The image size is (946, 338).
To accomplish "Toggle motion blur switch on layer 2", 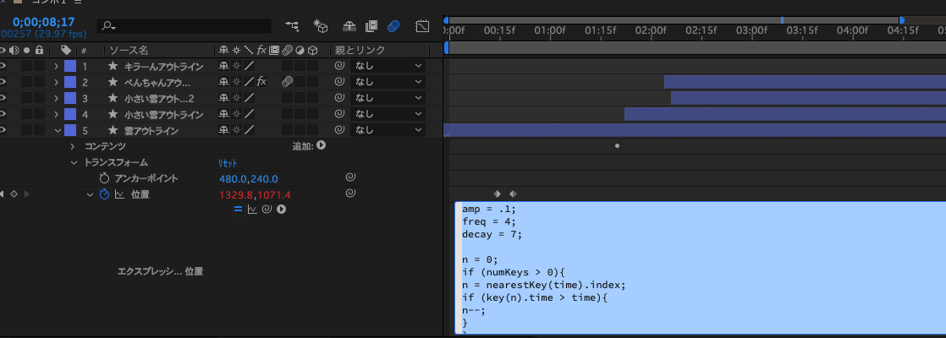I will [287, 81].
